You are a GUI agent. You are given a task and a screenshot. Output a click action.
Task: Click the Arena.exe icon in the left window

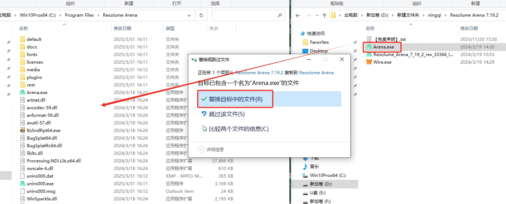22,92
